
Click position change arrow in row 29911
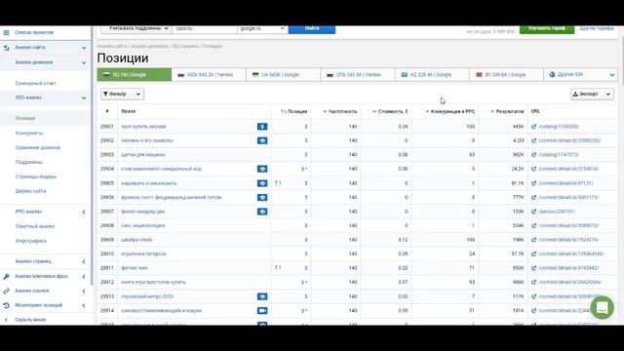tap(278, 268)
